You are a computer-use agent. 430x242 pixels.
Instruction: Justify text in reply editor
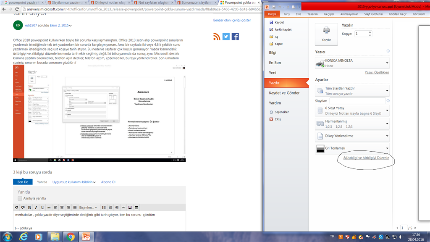click(75, 208)
